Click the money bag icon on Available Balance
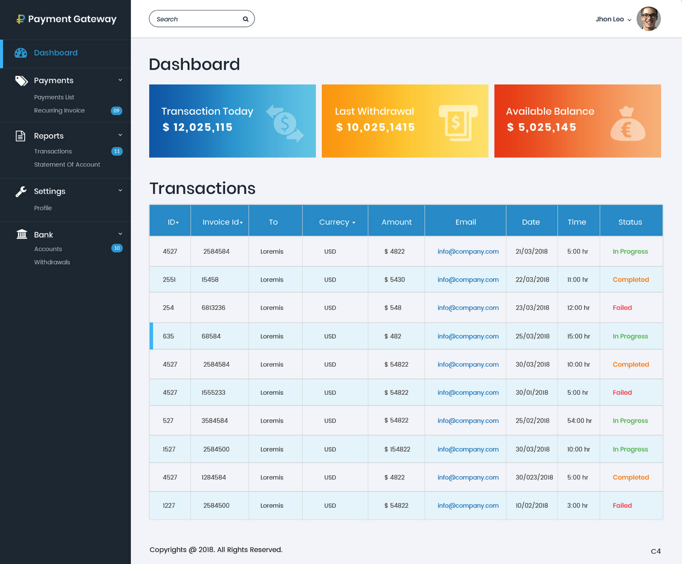This screenshot has height=564, width=682. [x=627, y=124]
